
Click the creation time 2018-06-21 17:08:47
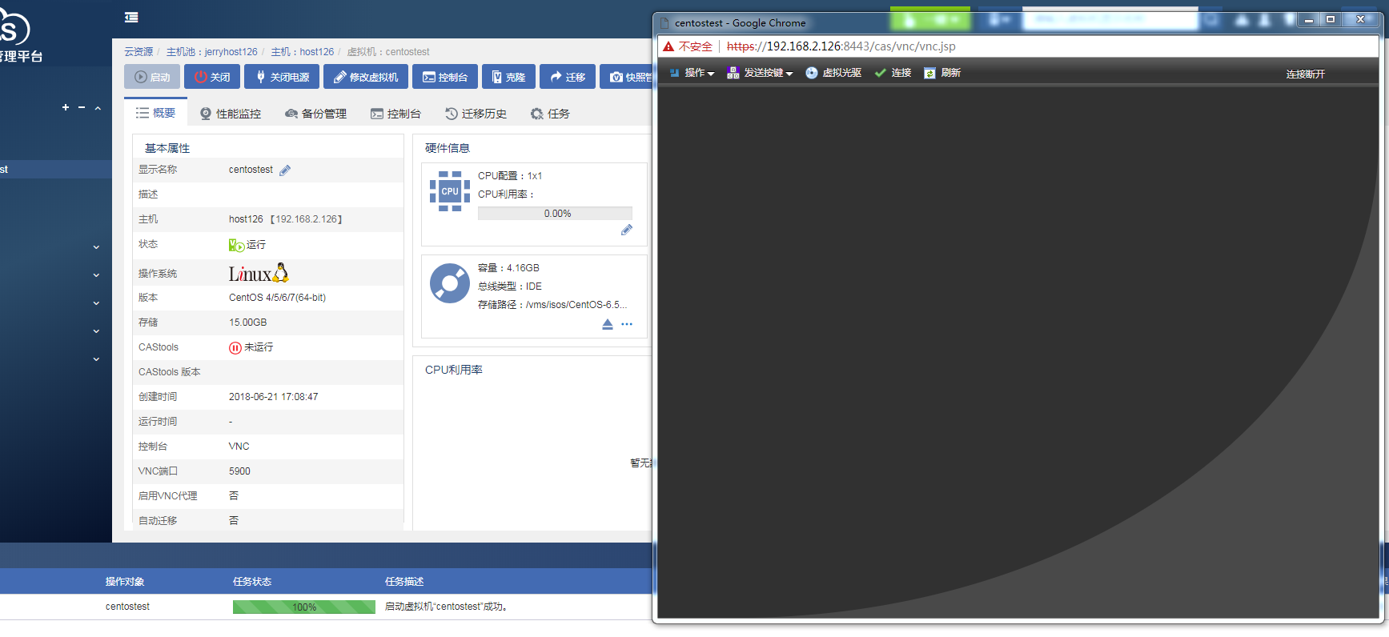pos(274,397)
